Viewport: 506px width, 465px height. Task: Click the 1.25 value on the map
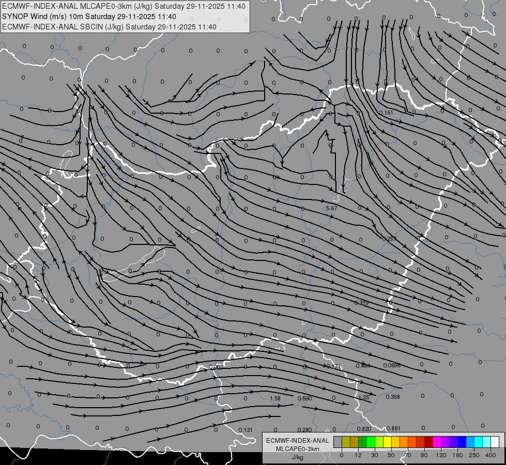[x=364, y=397]
